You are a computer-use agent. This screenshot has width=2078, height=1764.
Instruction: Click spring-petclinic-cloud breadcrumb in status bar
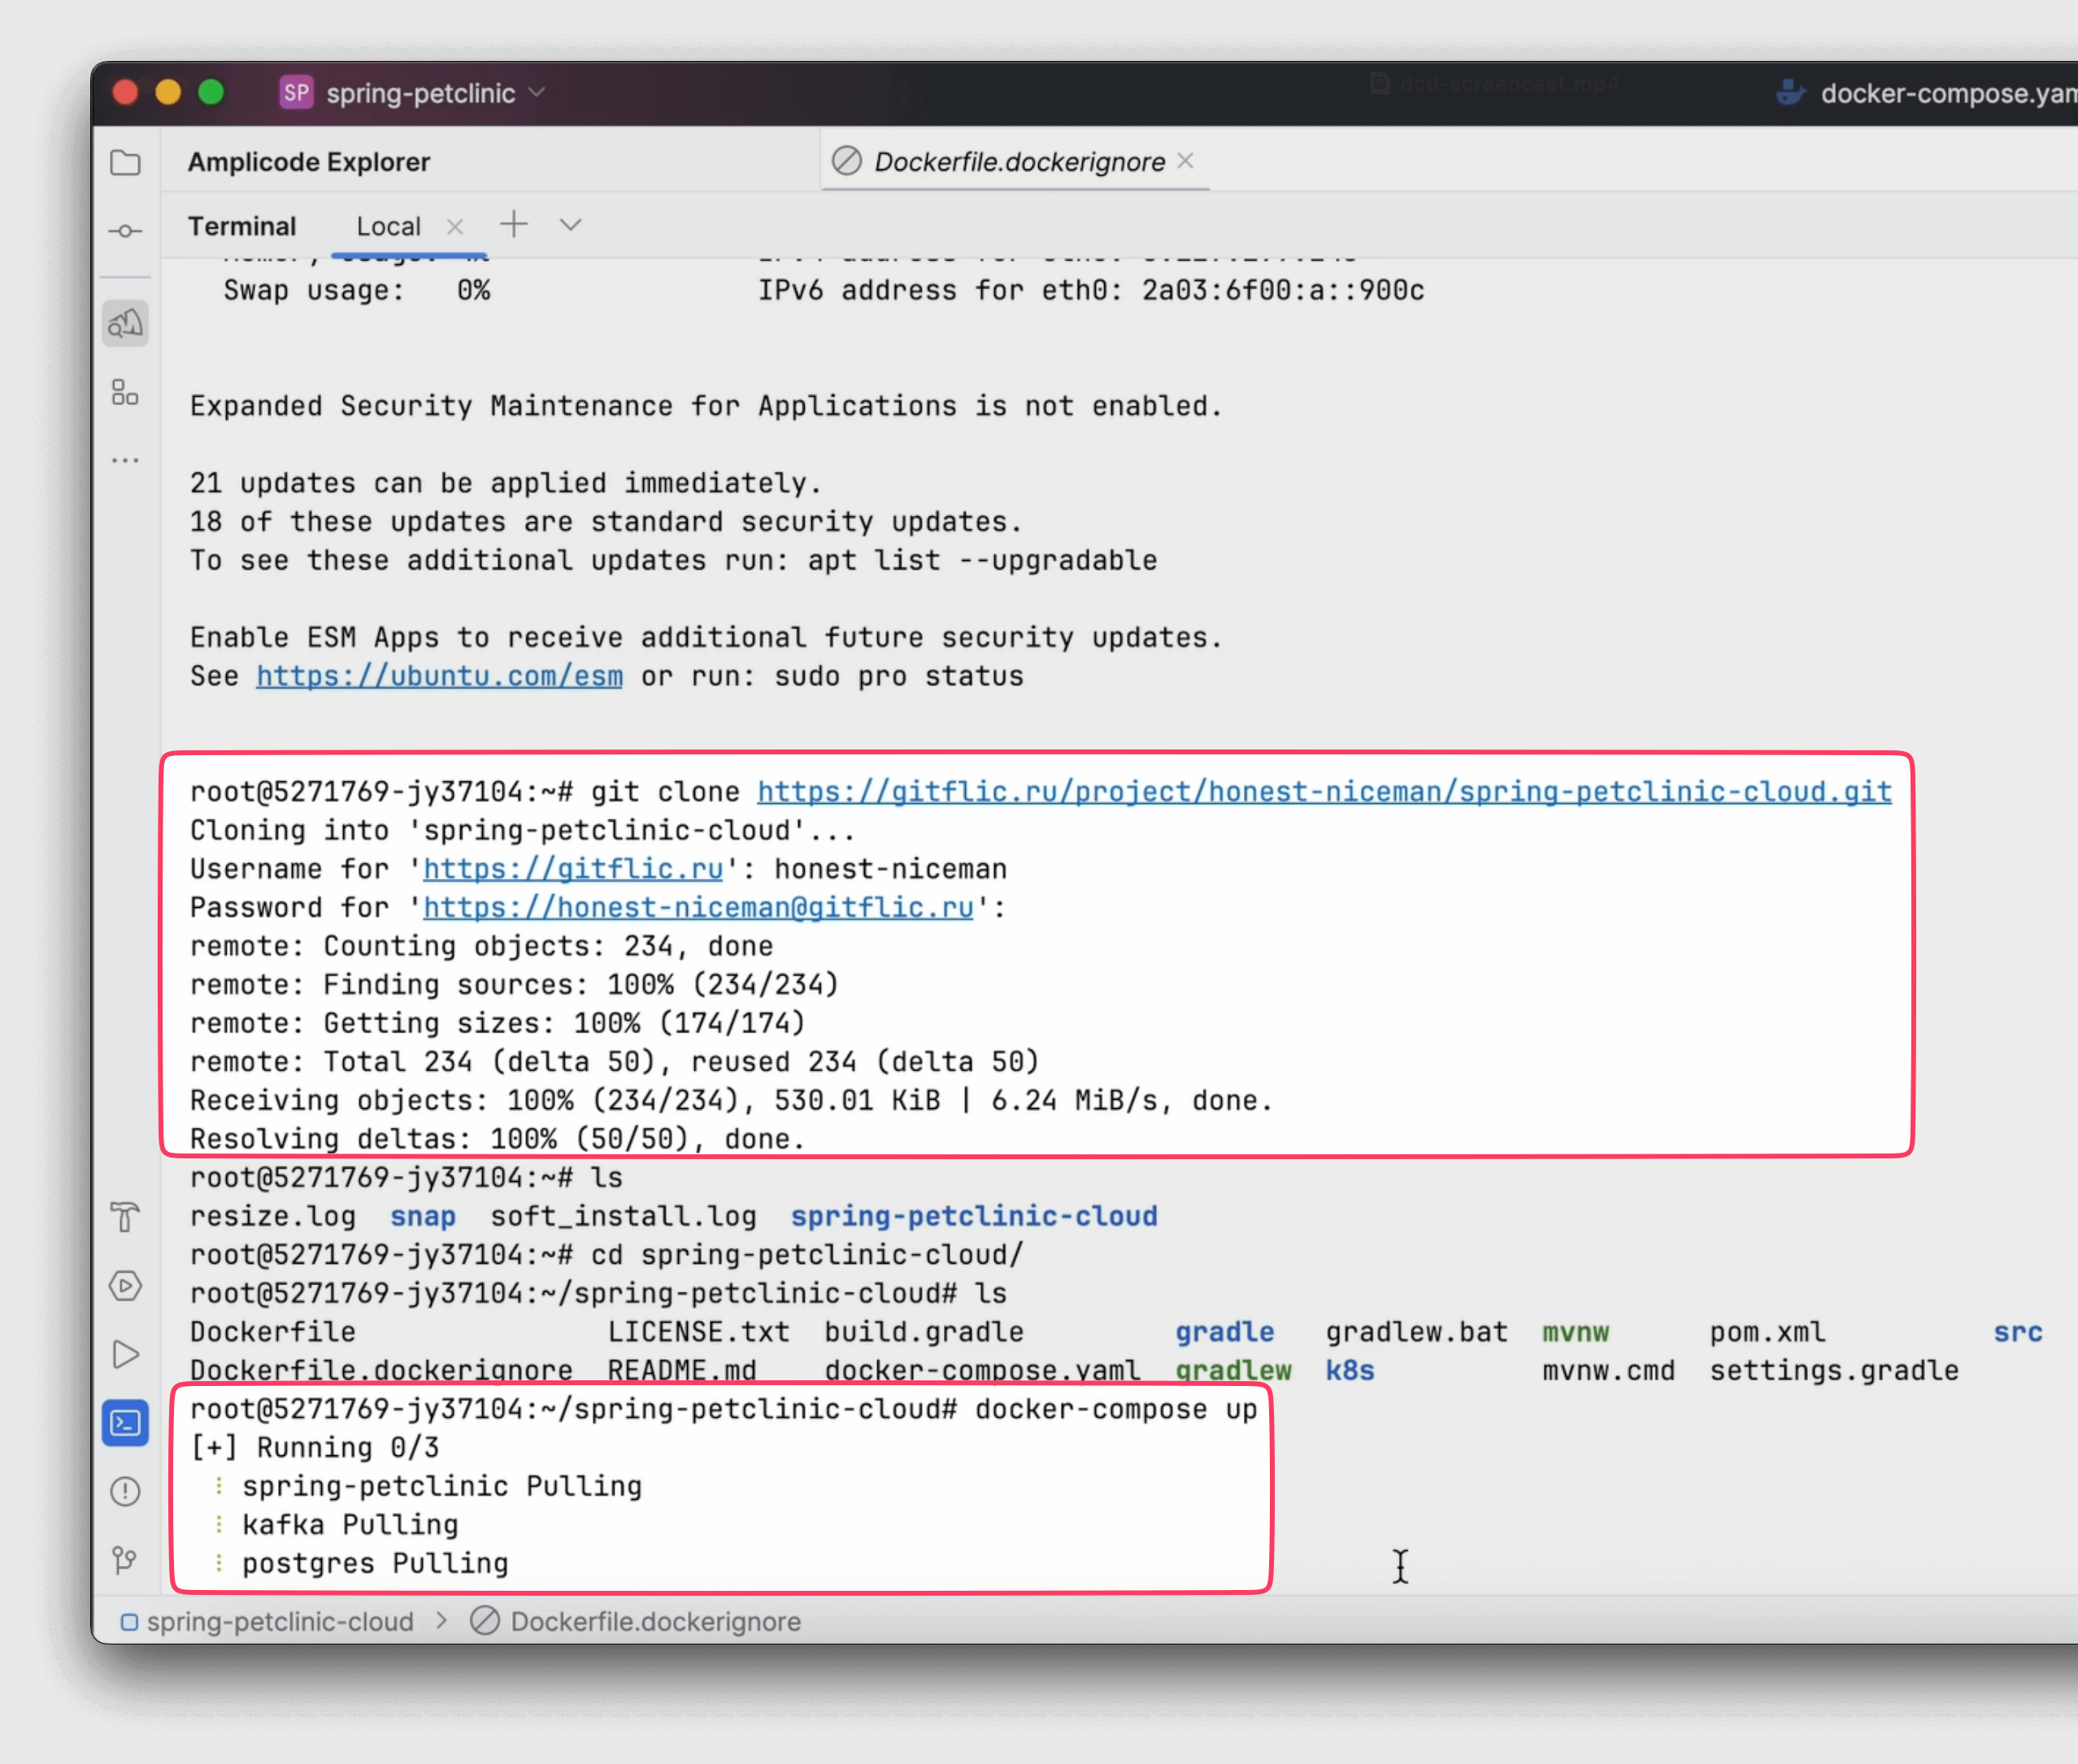(x=280, y=1621)
